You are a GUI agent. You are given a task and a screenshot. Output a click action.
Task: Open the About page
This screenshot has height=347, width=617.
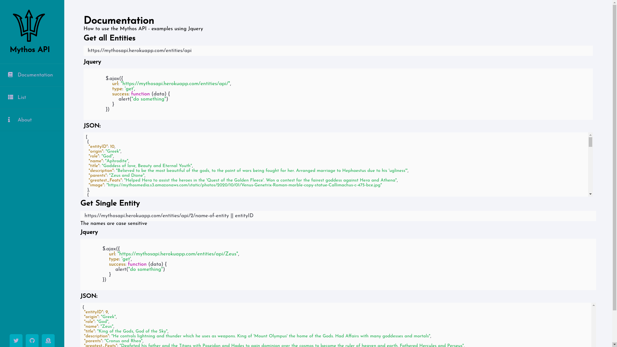pyautogui.click(x=32, y=120)
